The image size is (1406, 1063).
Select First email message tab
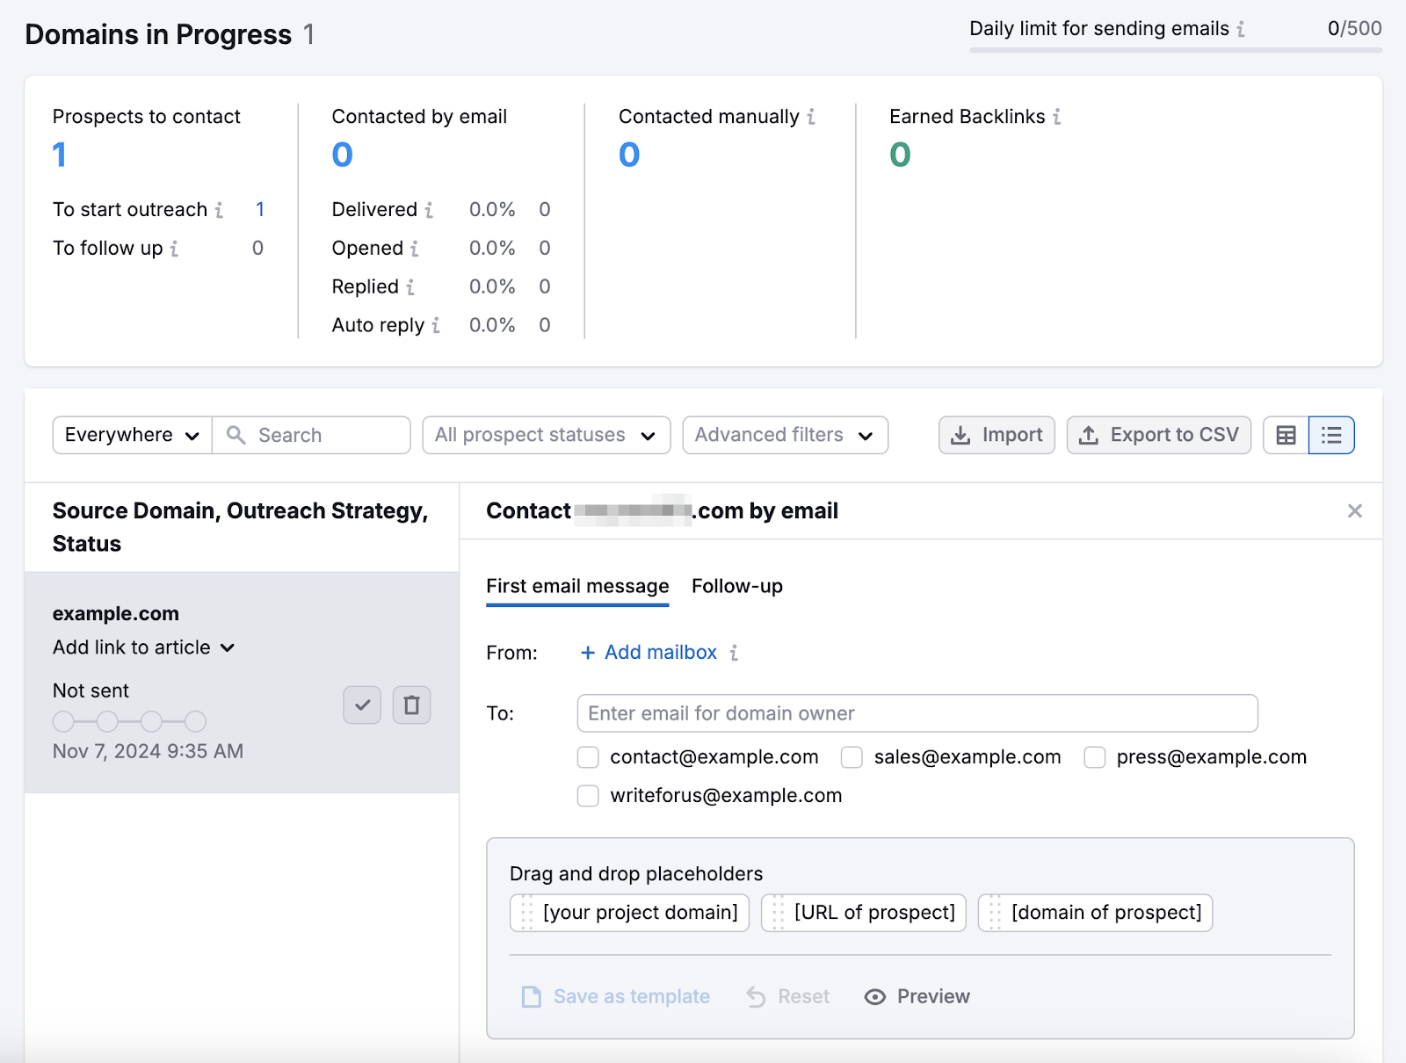(x=577, y=586)
